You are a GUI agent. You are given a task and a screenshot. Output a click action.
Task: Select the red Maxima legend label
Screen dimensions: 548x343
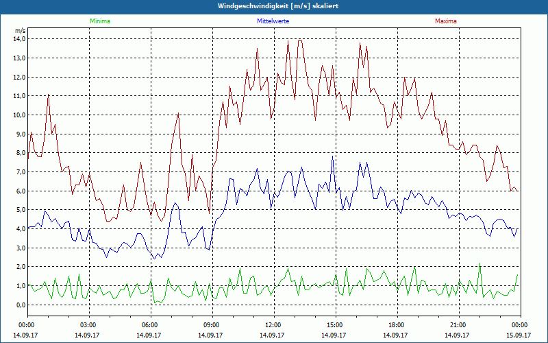(x=446, y=21)
